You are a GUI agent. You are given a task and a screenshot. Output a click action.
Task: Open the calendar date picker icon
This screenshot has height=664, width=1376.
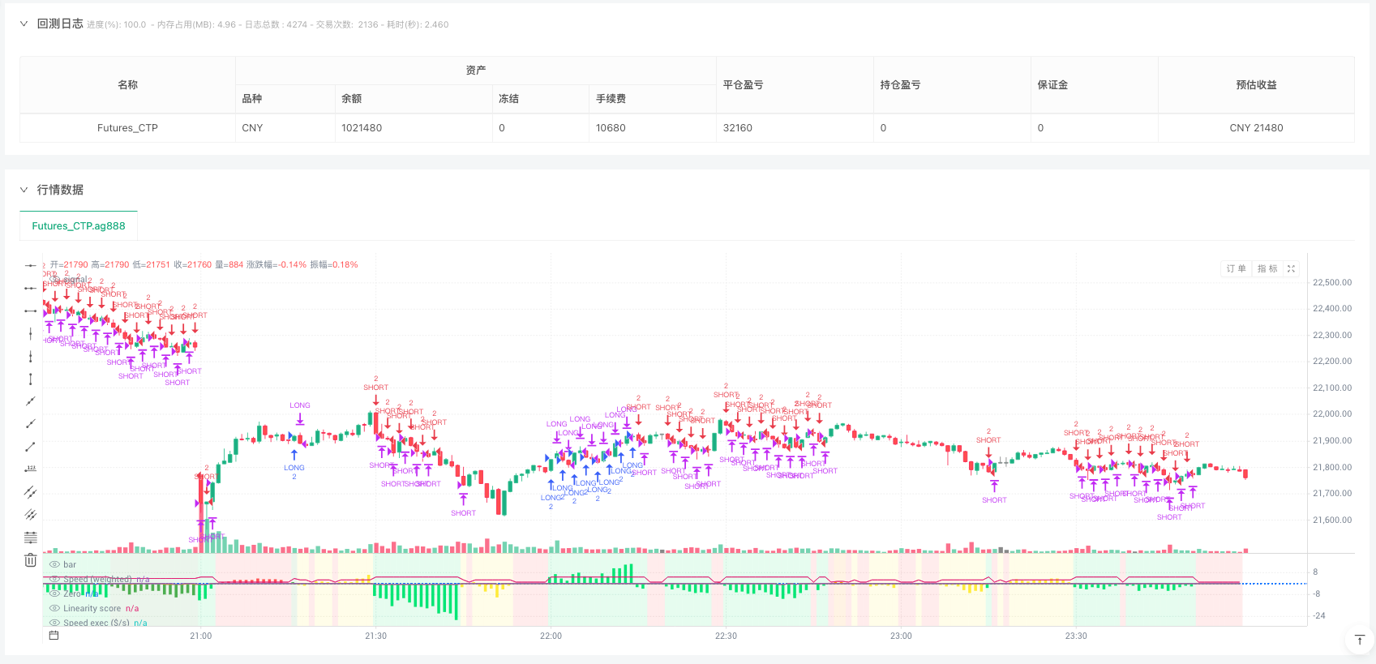(54, 636)
